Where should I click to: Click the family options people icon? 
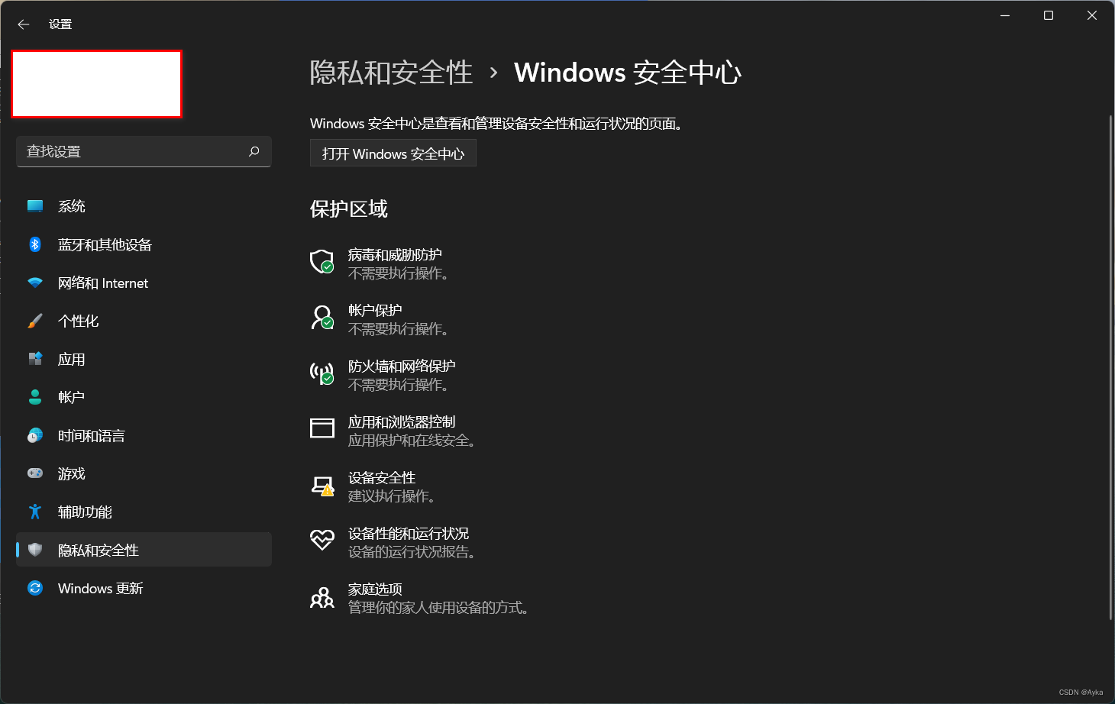pyautogui.click(x=322, y=597)
